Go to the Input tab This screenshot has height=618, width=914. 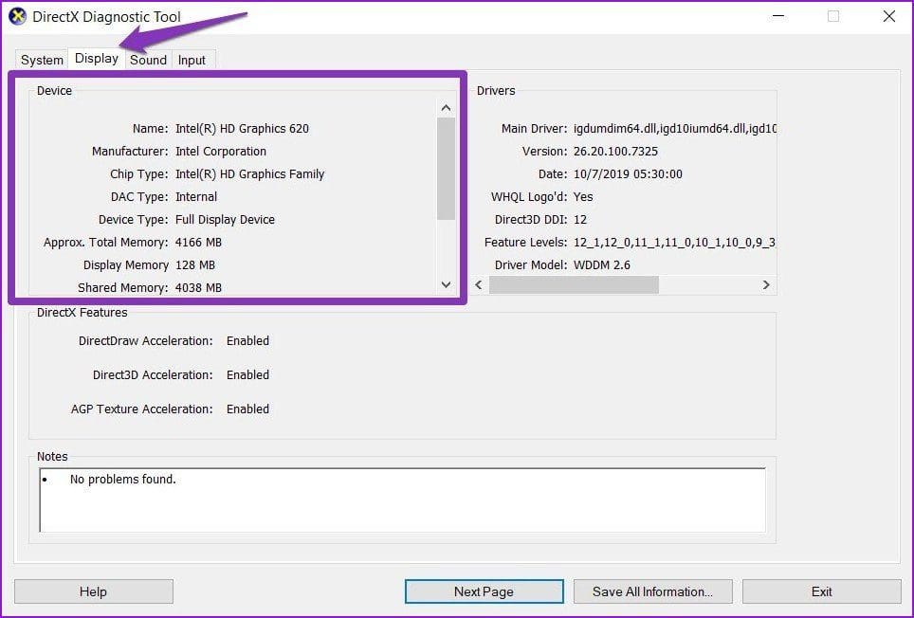coord(192,60)
